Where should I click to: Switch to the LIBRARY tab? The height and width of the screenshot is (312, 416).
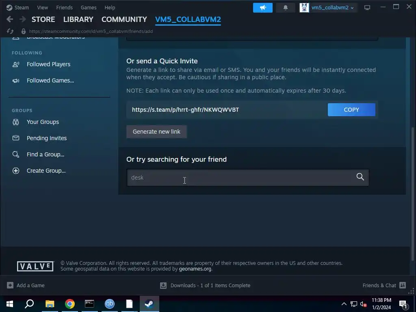[78, 19]
